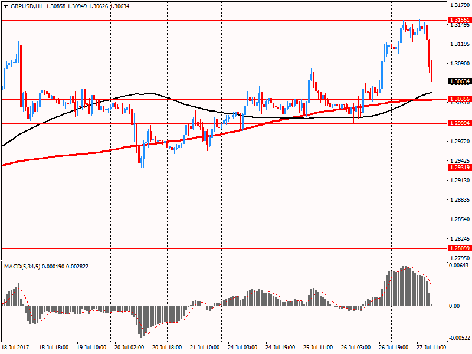Image resolution: width=472 pixels, height=354 pixels.
Task: Click the black current price label 1.30634
Action: [460, 81]
